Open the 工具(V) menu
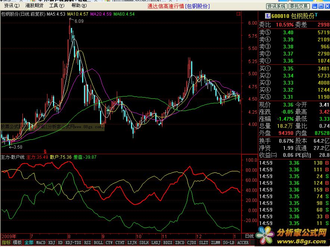 pos(57,6)
